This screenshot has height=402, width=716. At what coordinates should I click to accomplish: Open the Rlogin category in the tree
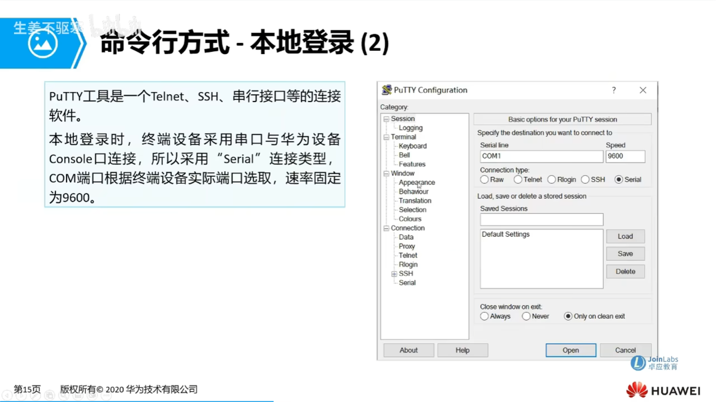pos(408,265)
